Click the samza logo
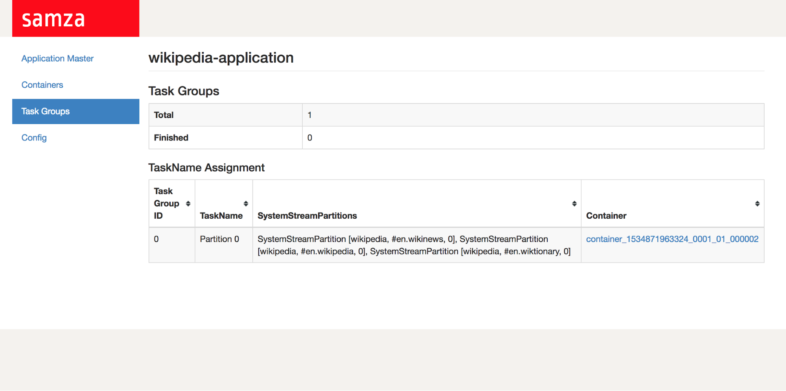The width and height of the screenshot is (786, 391). tap(53, 19)
